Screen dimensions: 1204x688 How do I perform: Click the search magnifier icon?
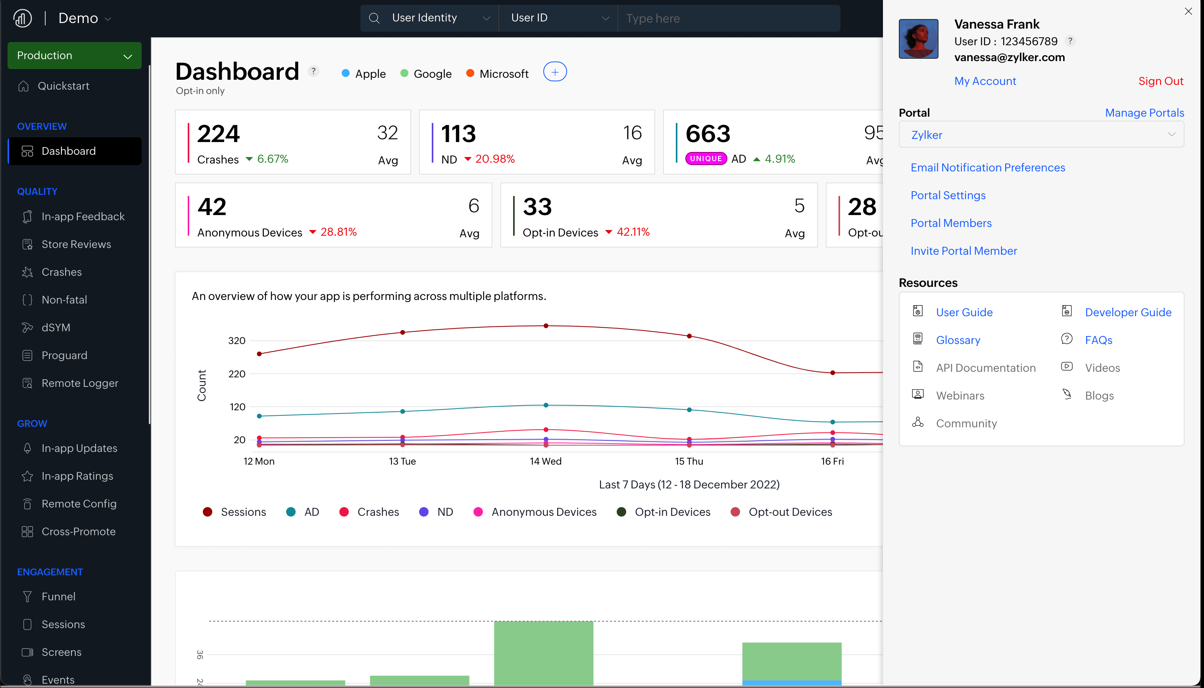(x=374, y=18)
